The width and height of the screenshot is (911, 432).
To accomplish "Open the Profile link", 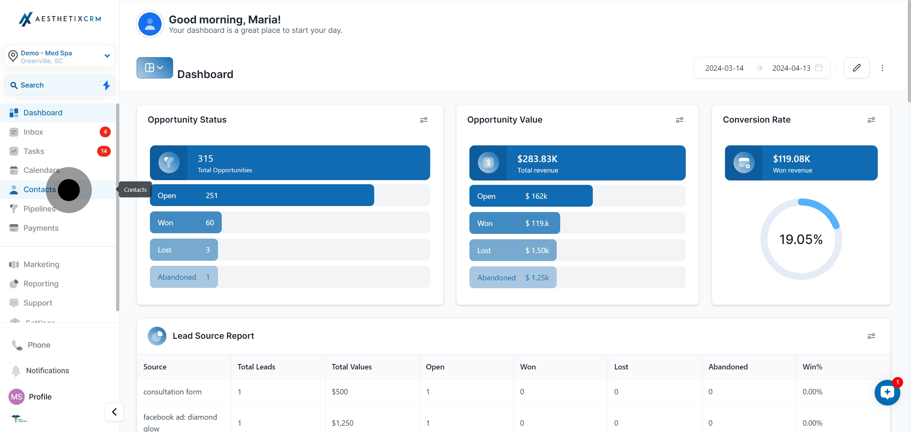I will (x=40, y=397).
